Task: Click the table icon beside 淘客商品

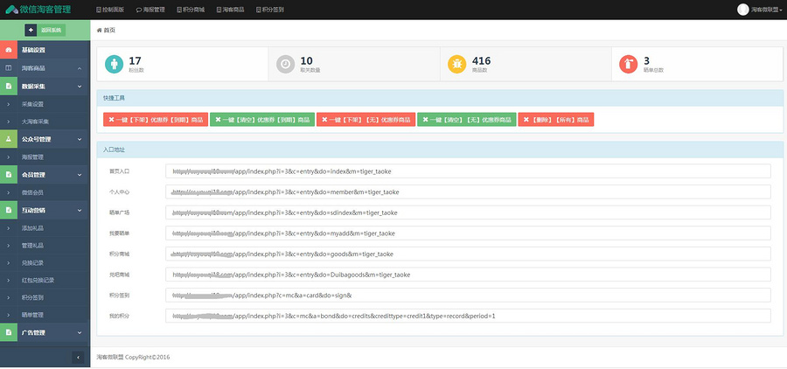Action: tap(9, 68)
